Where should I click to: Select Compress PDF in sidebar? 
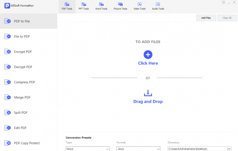[x=28, y=82]
